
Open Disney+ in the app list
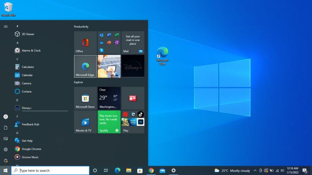tap(41, 108)
